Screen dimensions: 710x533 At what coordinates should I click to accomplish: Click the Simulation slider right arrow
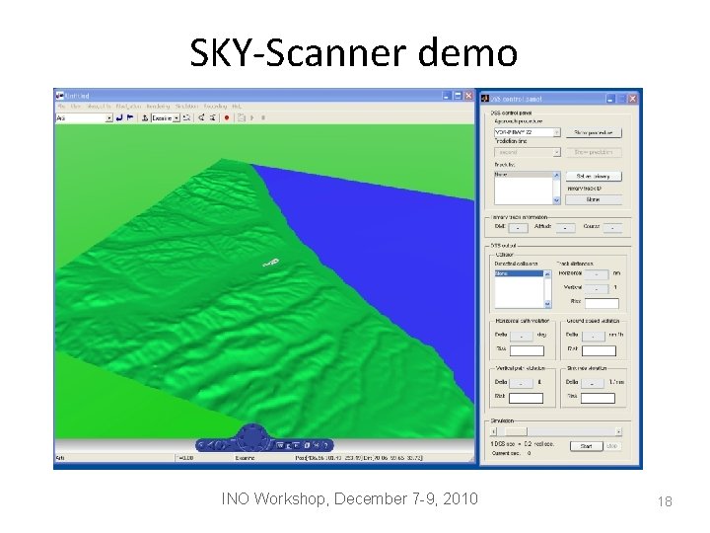point(619,431)
